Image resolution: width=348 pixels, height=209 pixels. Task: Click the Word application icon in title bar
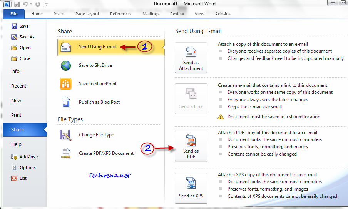7,4
